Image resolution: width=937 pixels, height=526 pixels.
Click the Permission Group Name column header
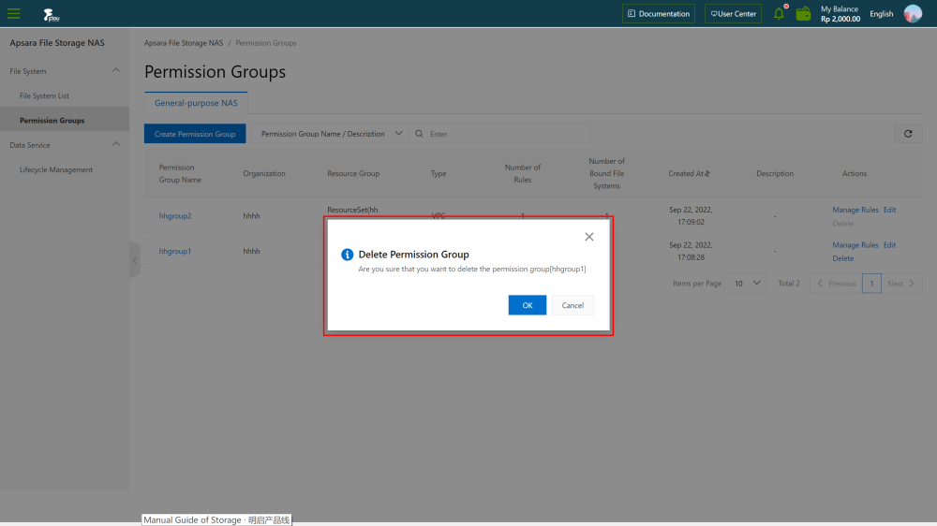coord(180,174)
